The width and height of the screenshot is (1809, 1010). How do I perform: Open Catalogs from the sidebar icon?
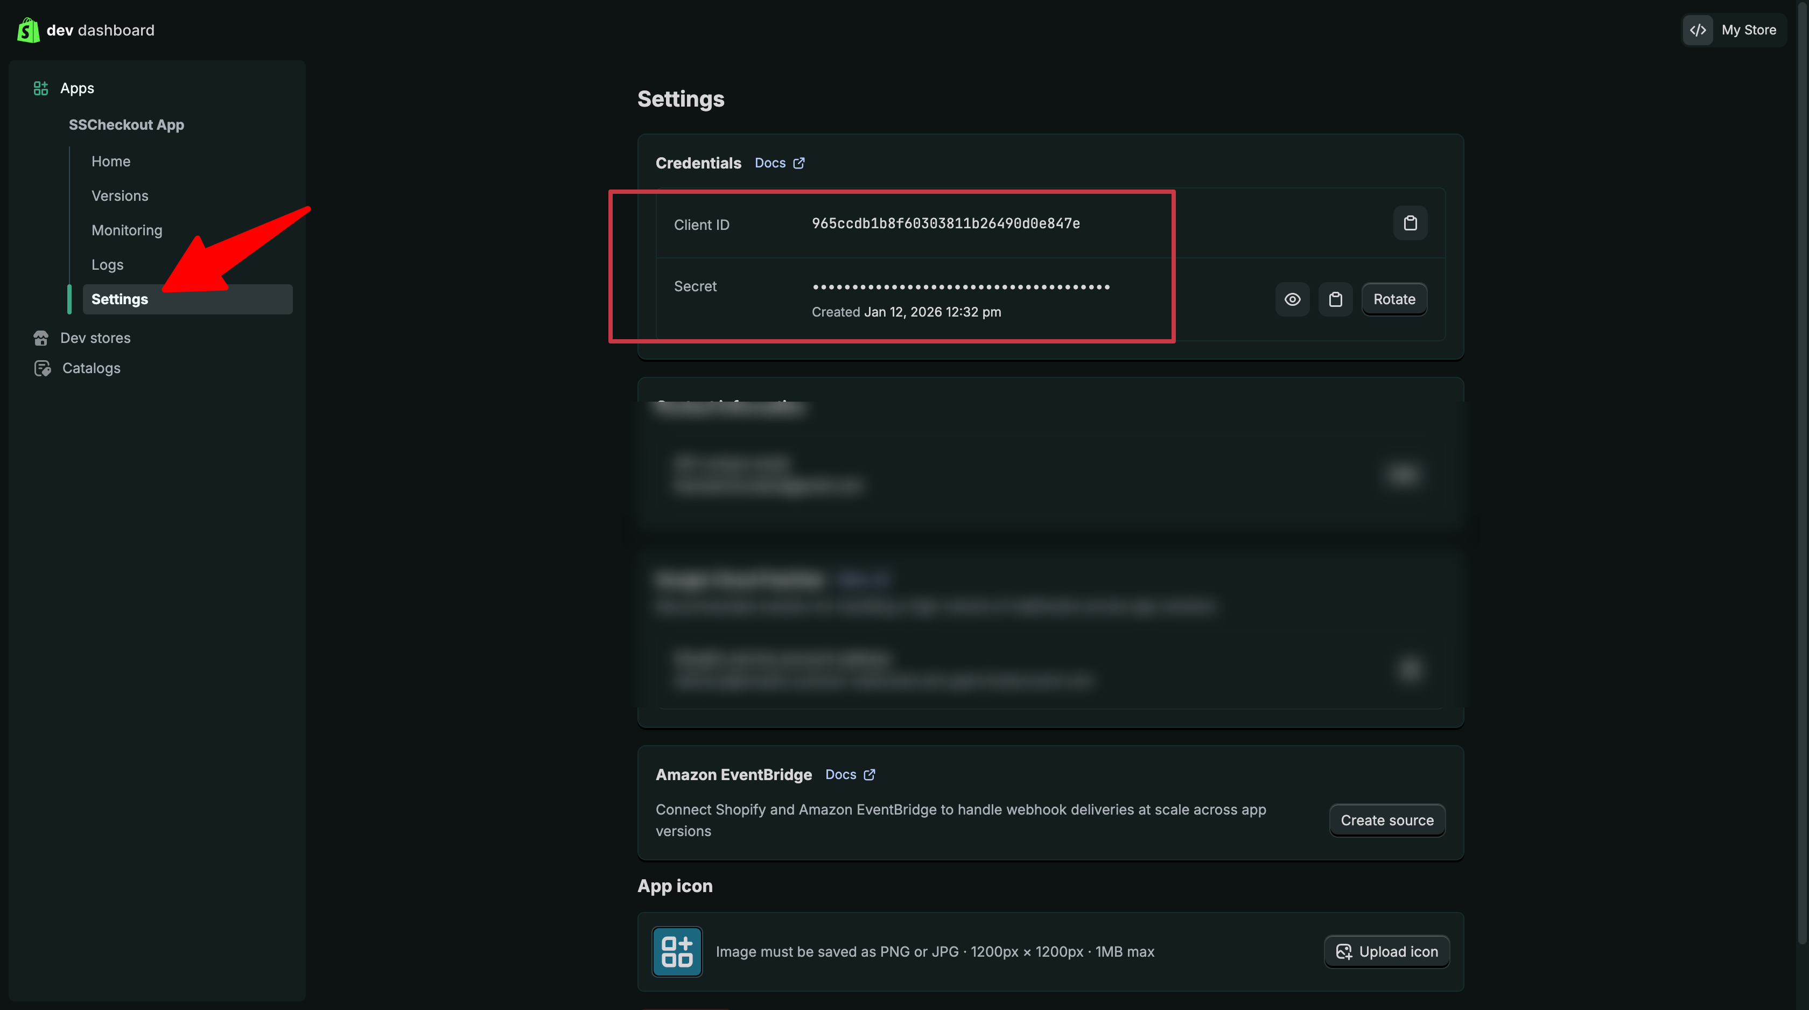click(x=41, y=367)
